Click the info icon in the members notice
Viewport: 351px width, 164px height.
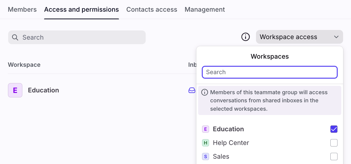(x=205, y=92)
